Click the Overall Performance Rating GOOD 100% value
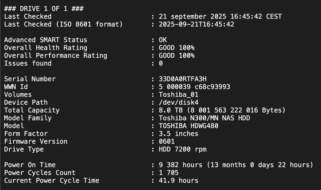This screenshot has height=190, width=321. pos(177,56)
